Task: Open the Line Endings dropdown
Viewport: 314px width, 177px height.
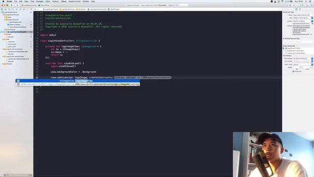Action: (x=303, y=61)
